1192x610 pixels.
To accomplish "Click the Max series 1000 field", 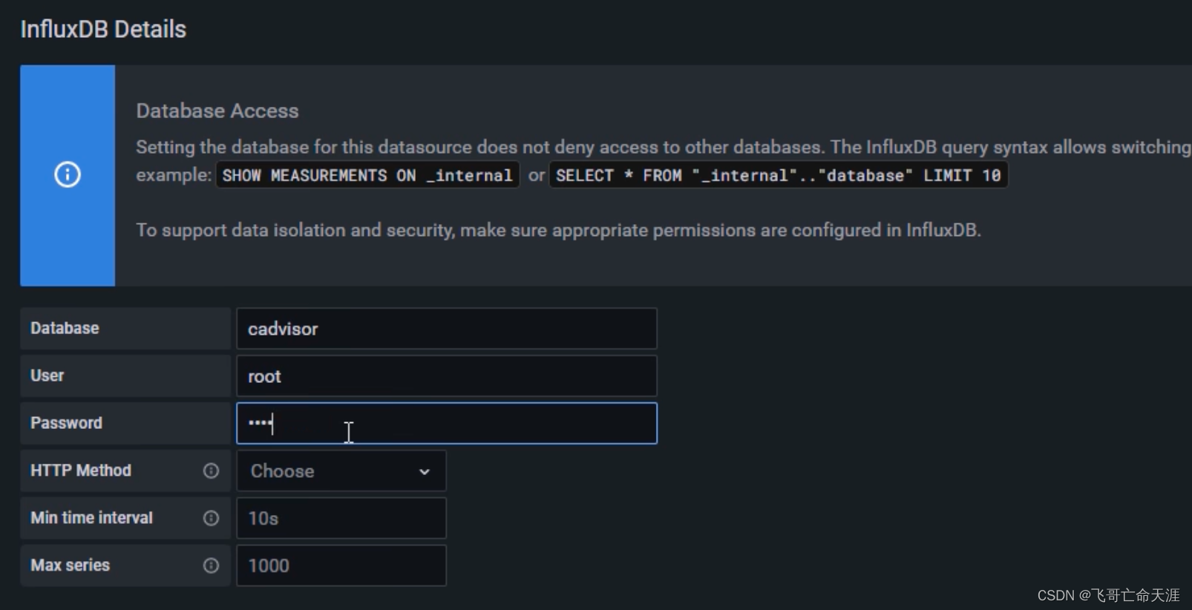I will point(341,565).
